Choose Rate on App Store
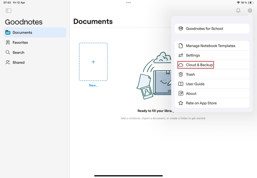 [x=212, y=103]
